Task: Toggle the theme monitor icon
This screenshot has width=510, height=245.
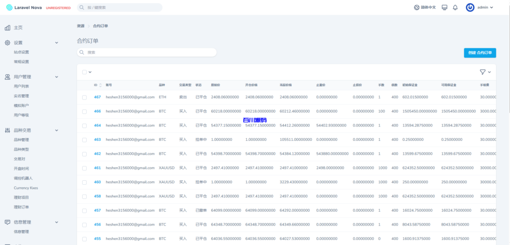Action: (445, 7)
